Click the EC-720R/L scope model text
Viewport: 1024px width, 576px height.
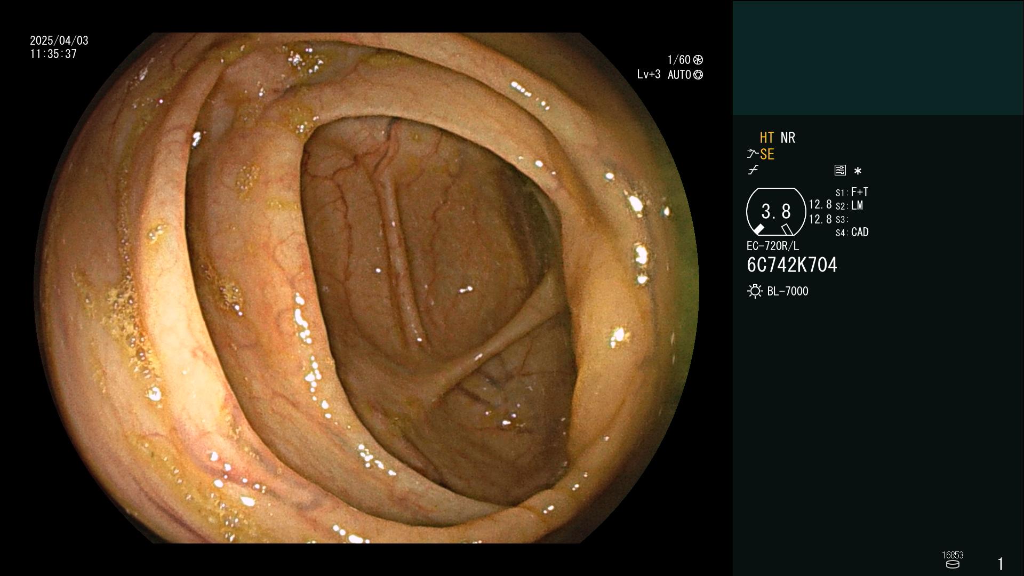point(773,246)
